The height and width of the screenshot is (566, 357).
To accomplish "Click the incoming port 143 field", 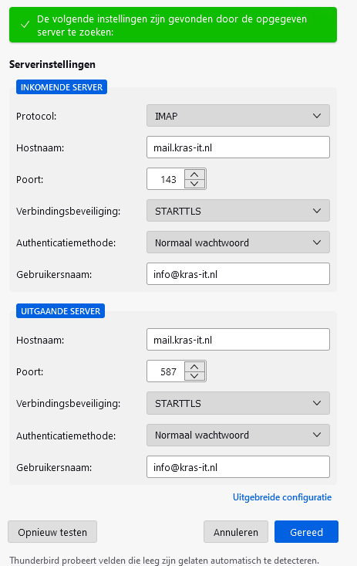I will [167, 179].
